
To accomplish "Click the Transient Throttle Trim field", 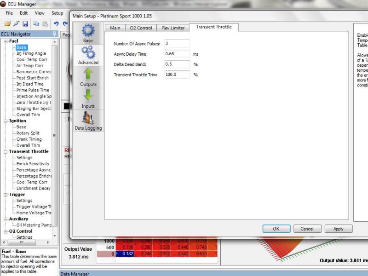I will [177, 75].
